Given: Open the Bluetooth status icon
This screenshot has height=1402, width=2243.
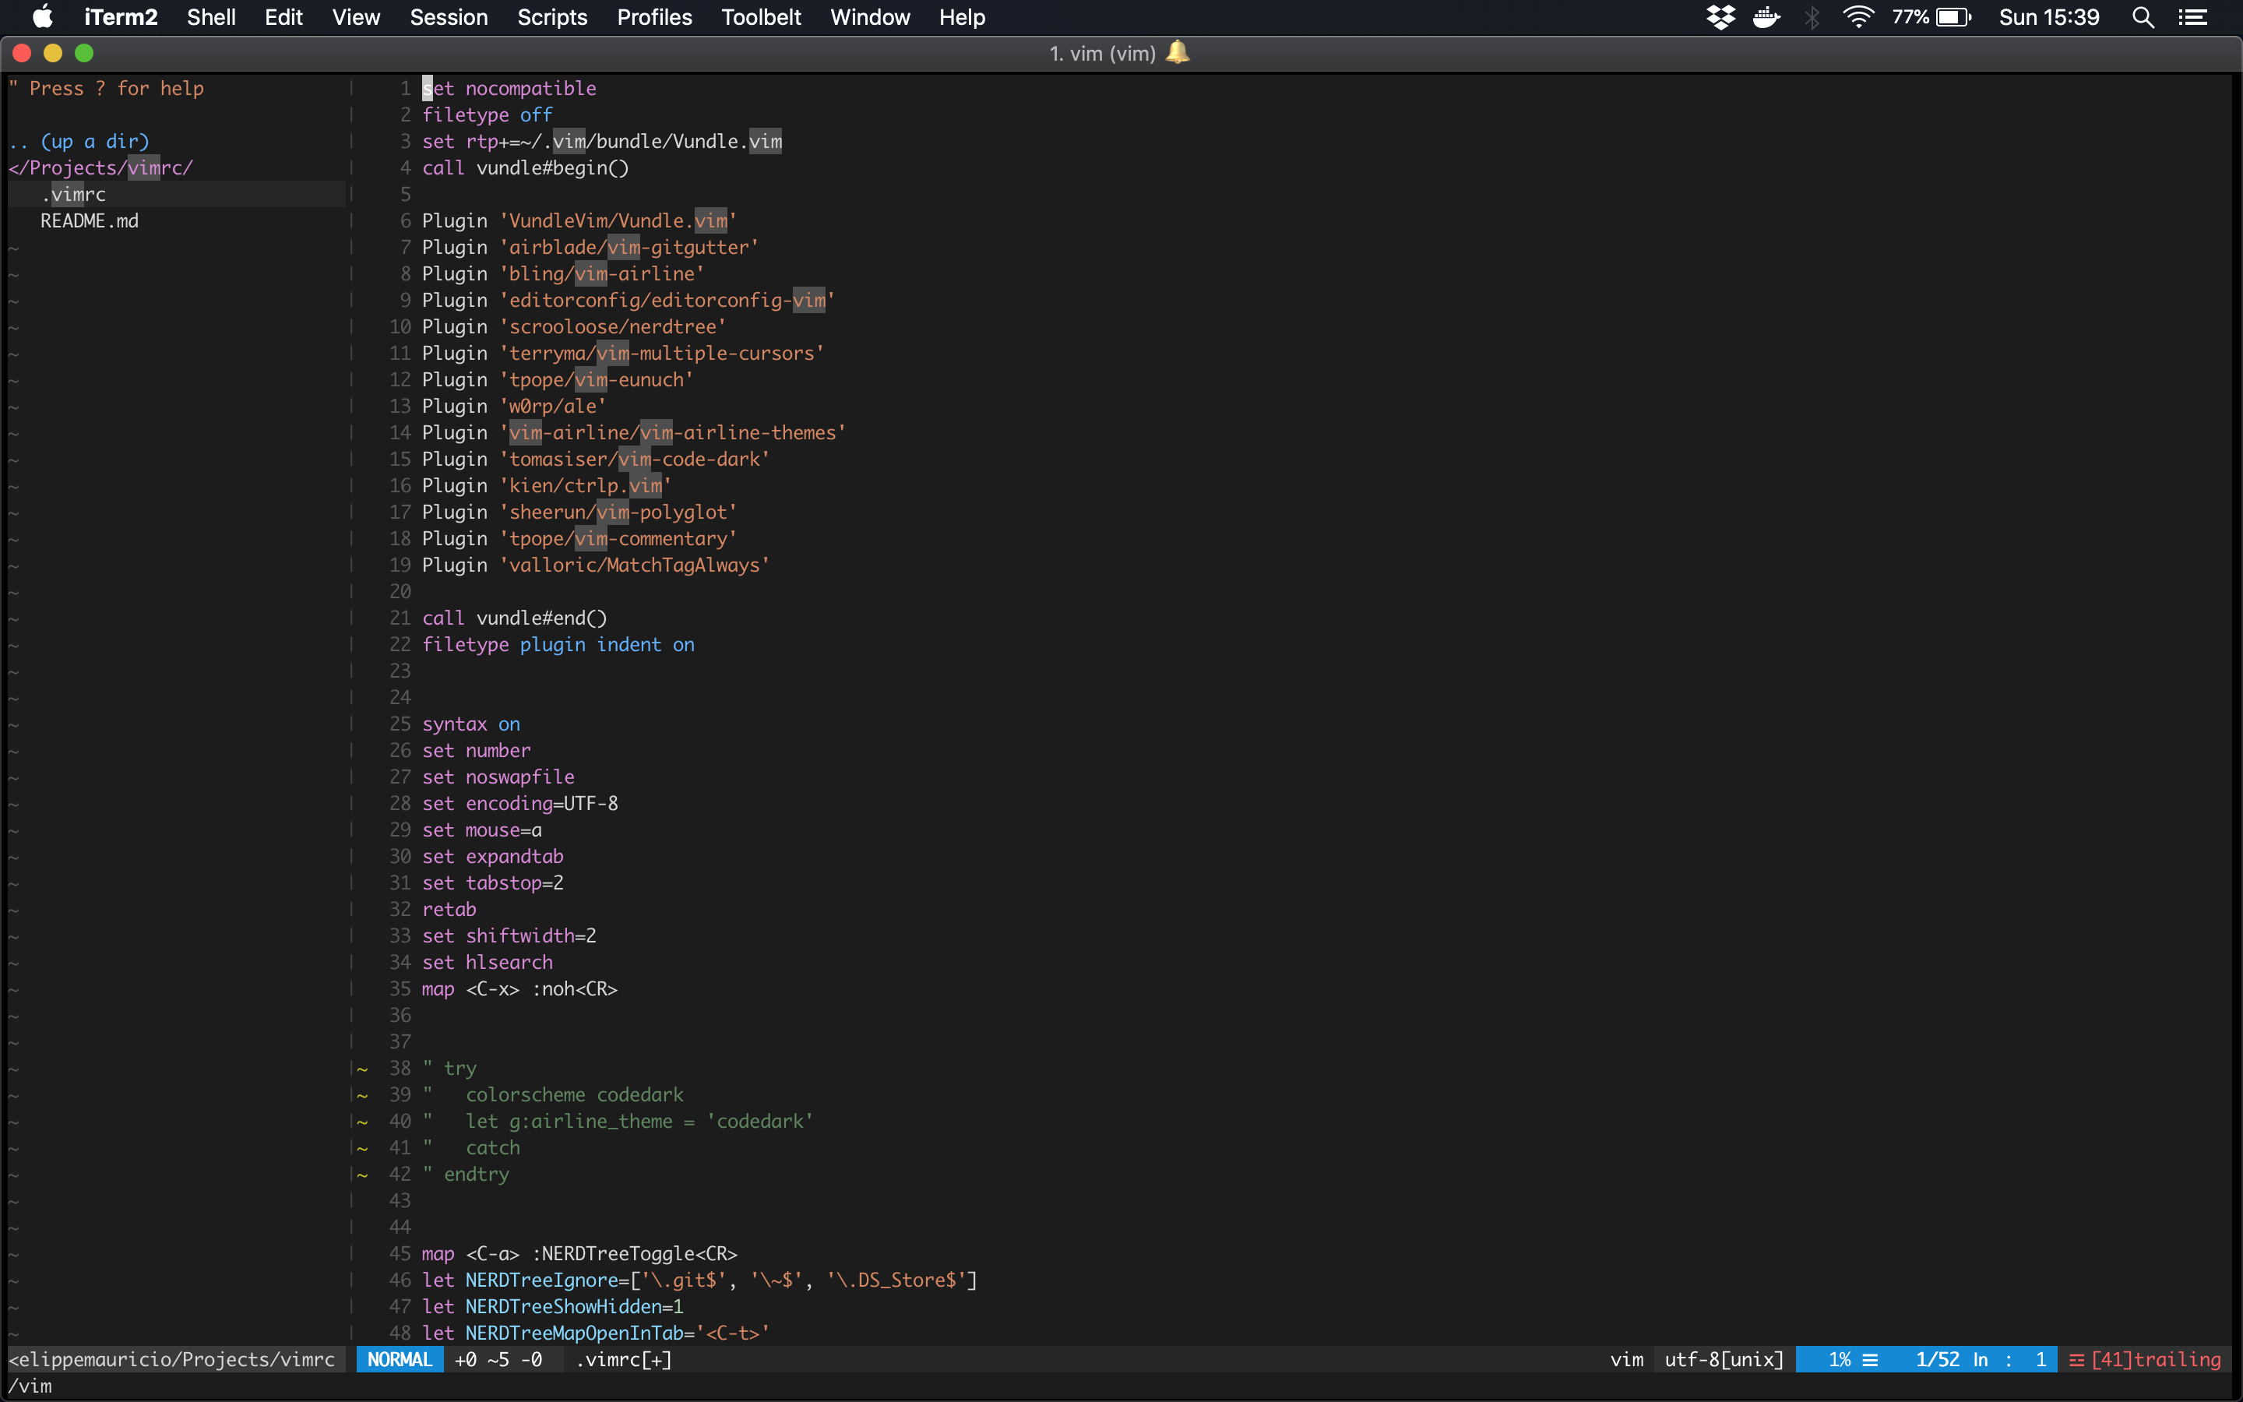Looking at the screenshot, I should [1812, 18].
